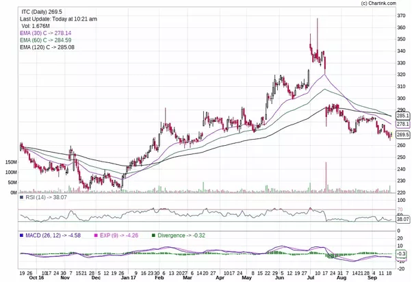The height and width of the screenshot is (282, 412).
Task: Pick the blue MACD legend square
Action: pos(21,235)
